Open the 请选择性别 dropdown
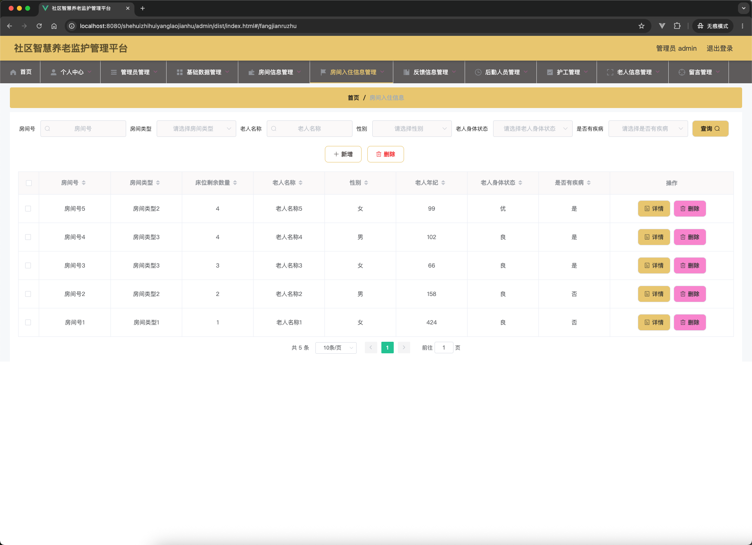The height and width of the screenshot is (545, 752). (412, 129)
